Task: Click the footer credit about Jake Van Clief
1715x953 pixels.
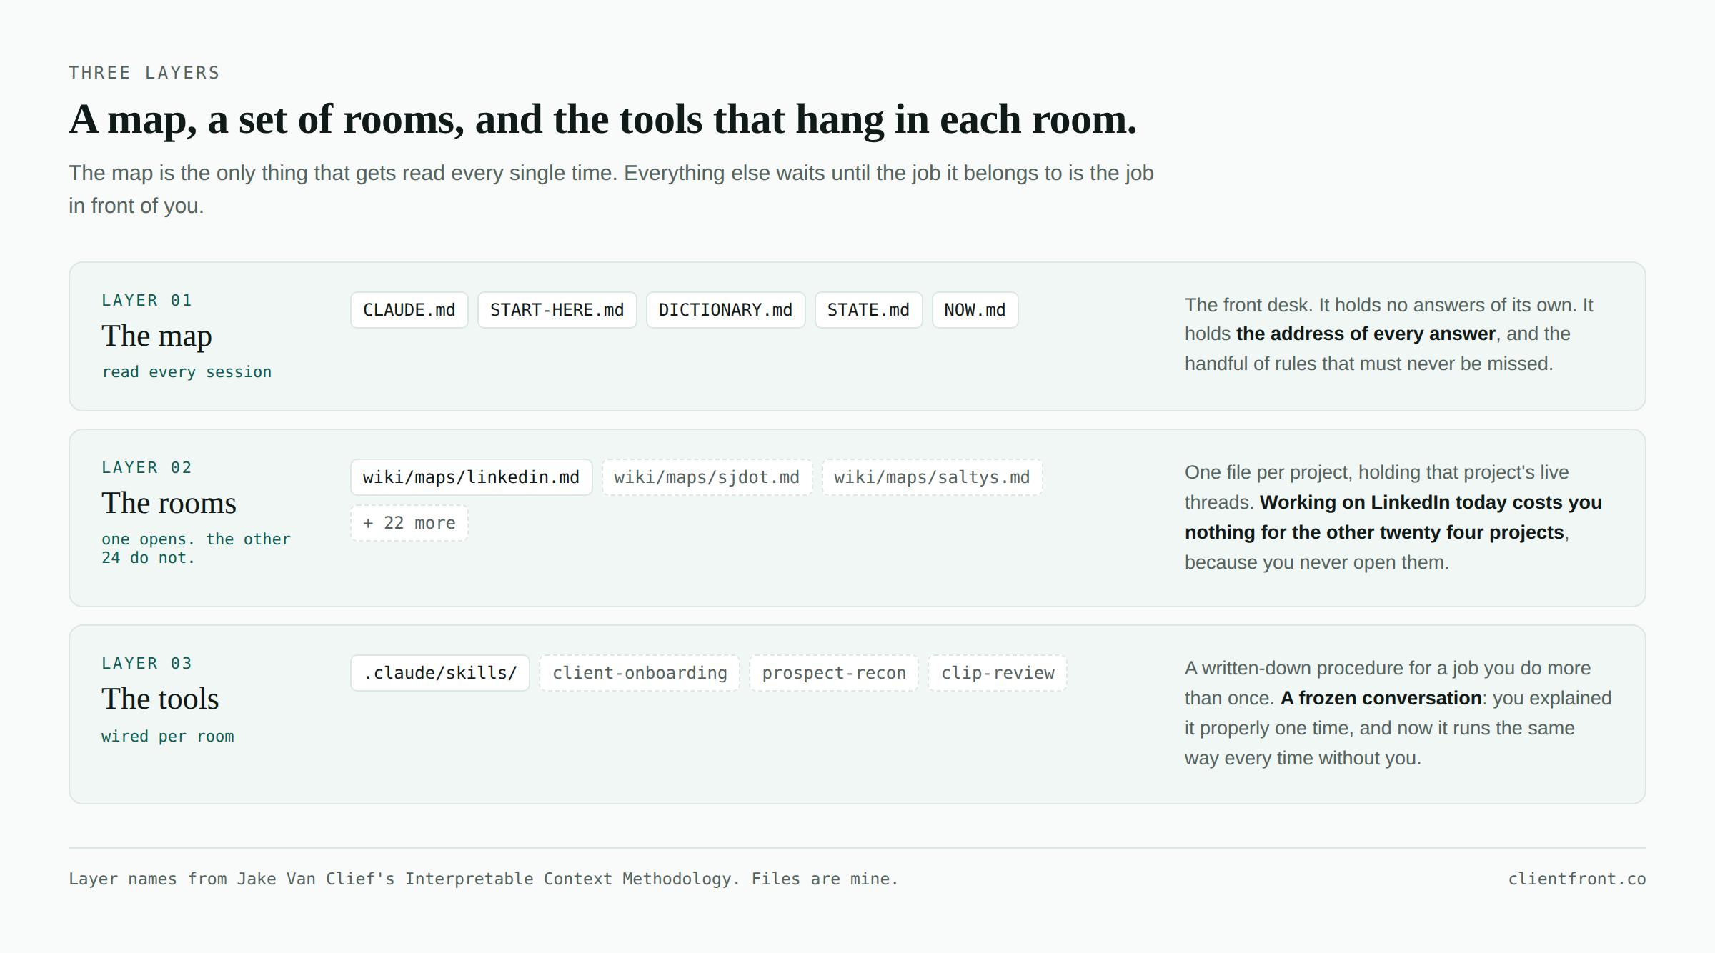Action: coord(483,879)
